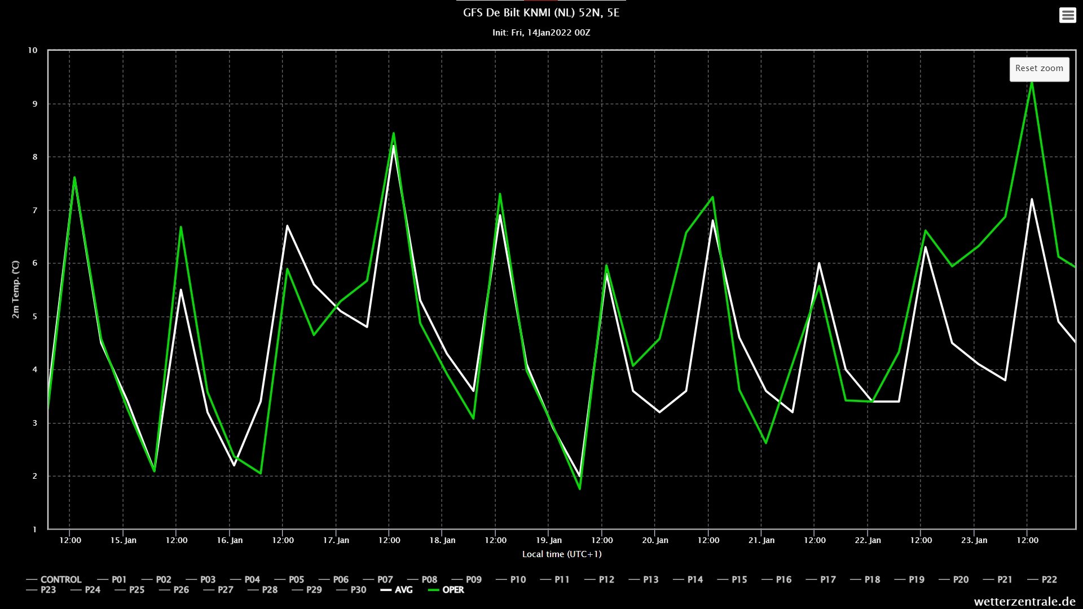
Task: Click the wetterzentrale.de credit link
Action: tap(1024, 602)
